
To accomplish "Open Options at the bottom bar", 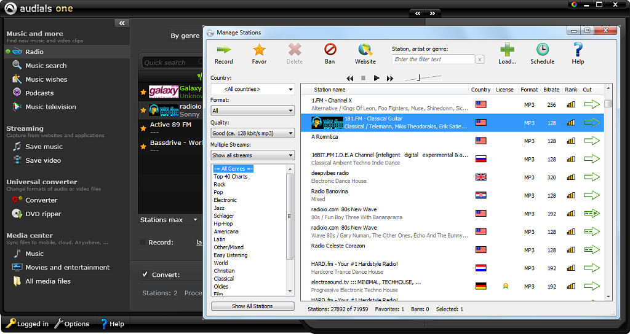I will (x=71, y=324).
